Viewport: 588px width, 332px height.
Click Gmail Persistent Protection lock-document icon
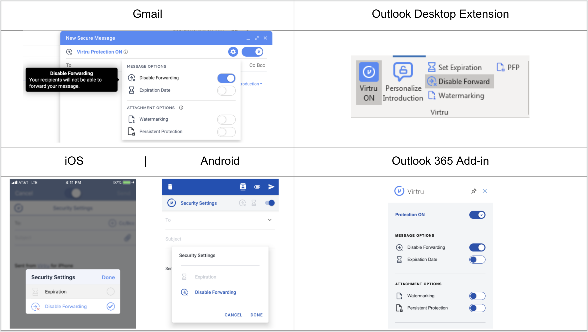click(x=131, y=131)
